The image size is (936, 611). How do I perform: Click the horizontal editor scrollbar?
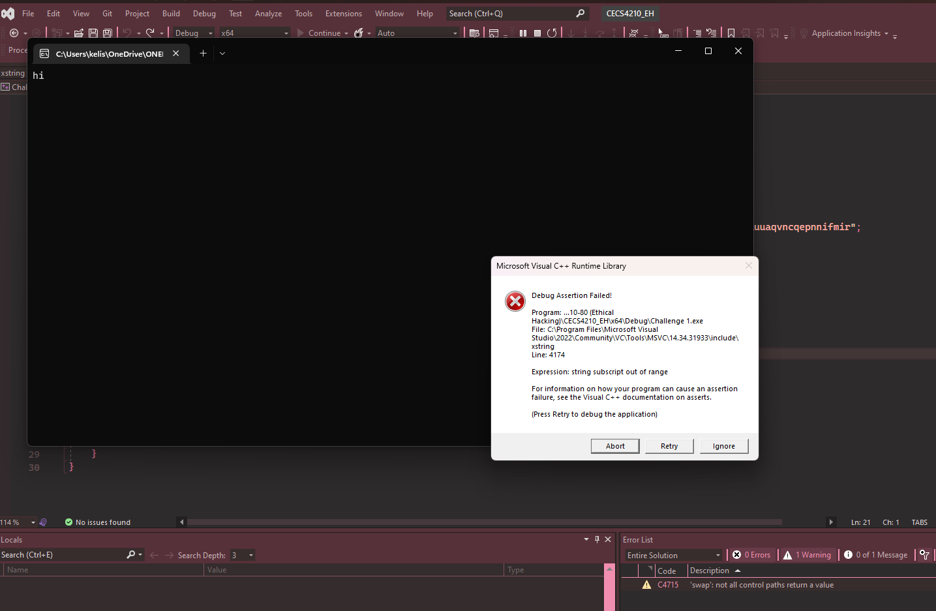pos(484,522)
